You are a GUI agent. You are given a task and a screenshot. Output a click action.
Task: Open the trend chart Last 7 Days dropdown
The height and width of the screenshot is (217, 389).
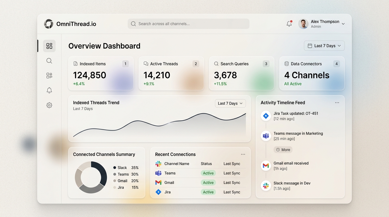(x=230, y=103)
